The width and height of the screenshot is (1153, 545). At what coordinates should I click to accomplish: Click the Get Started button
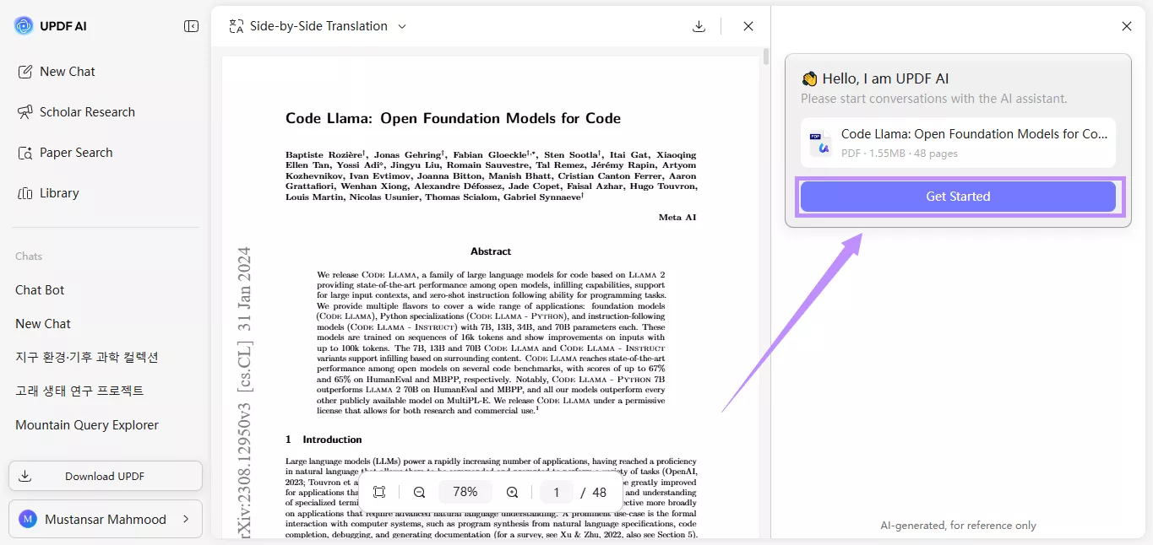point(958,197)
